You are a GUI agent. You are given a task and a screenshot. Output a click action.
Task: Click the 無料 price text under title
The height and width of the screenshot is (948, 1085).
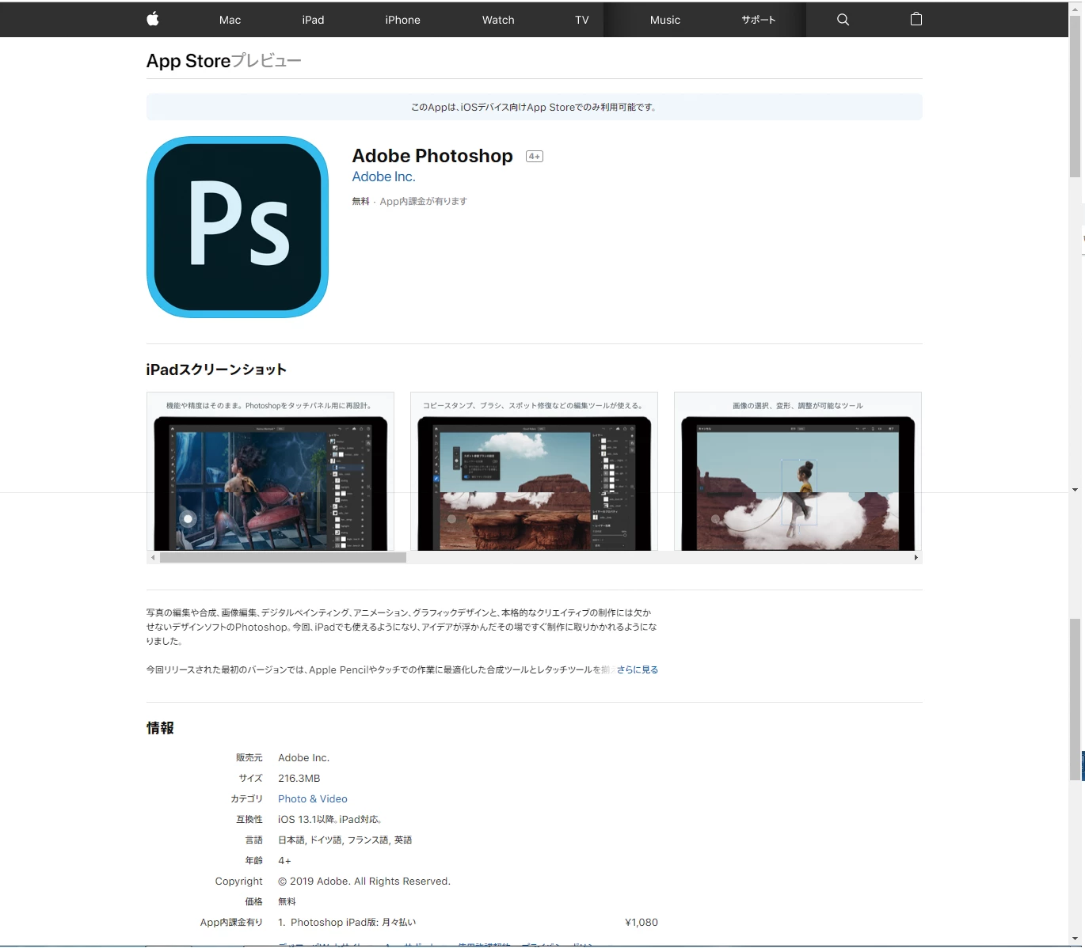pos(360,202)
